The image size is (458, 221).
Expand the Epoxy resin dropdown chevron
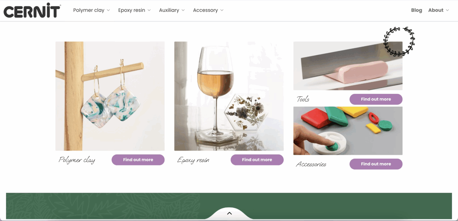(149, 10)
